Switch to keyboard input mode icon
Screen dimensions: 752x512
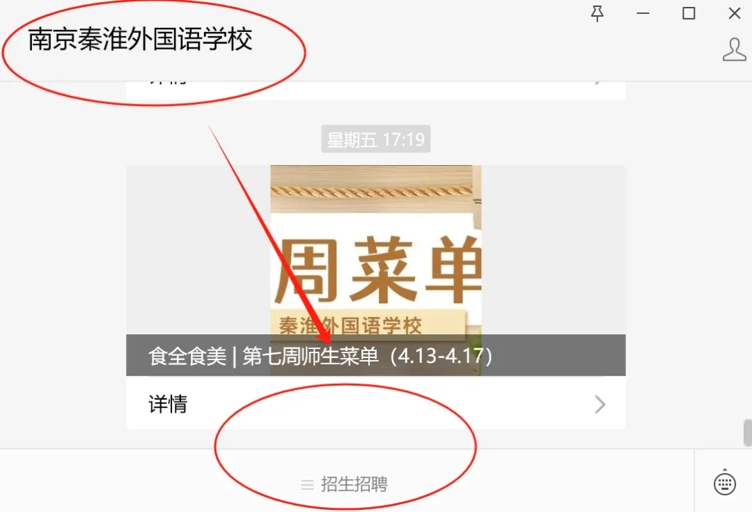[x=724, y=482]
